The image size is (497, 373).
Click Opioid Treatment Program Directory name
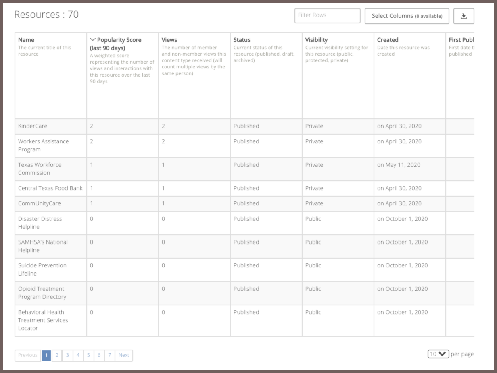point(42,293)
